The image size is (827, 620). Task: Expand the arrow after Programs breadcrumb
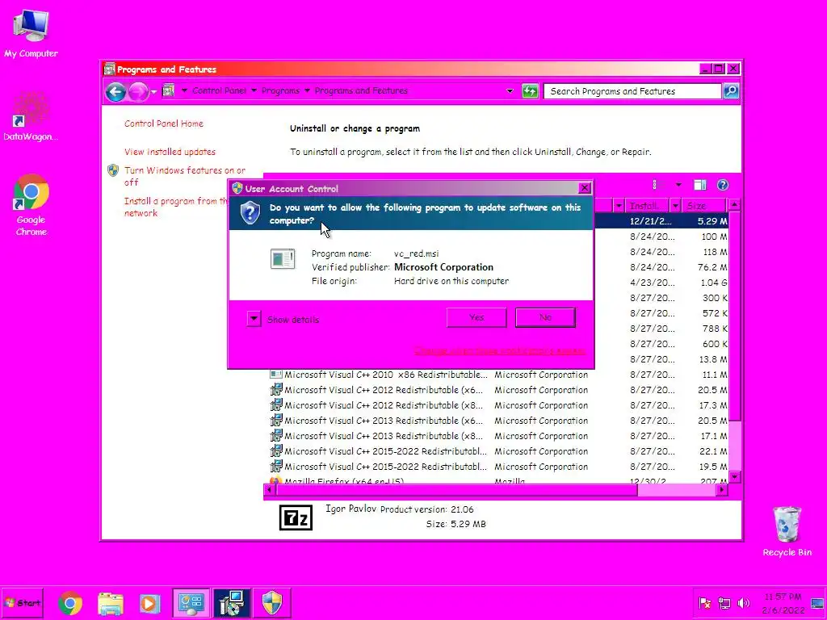point(307,90)
